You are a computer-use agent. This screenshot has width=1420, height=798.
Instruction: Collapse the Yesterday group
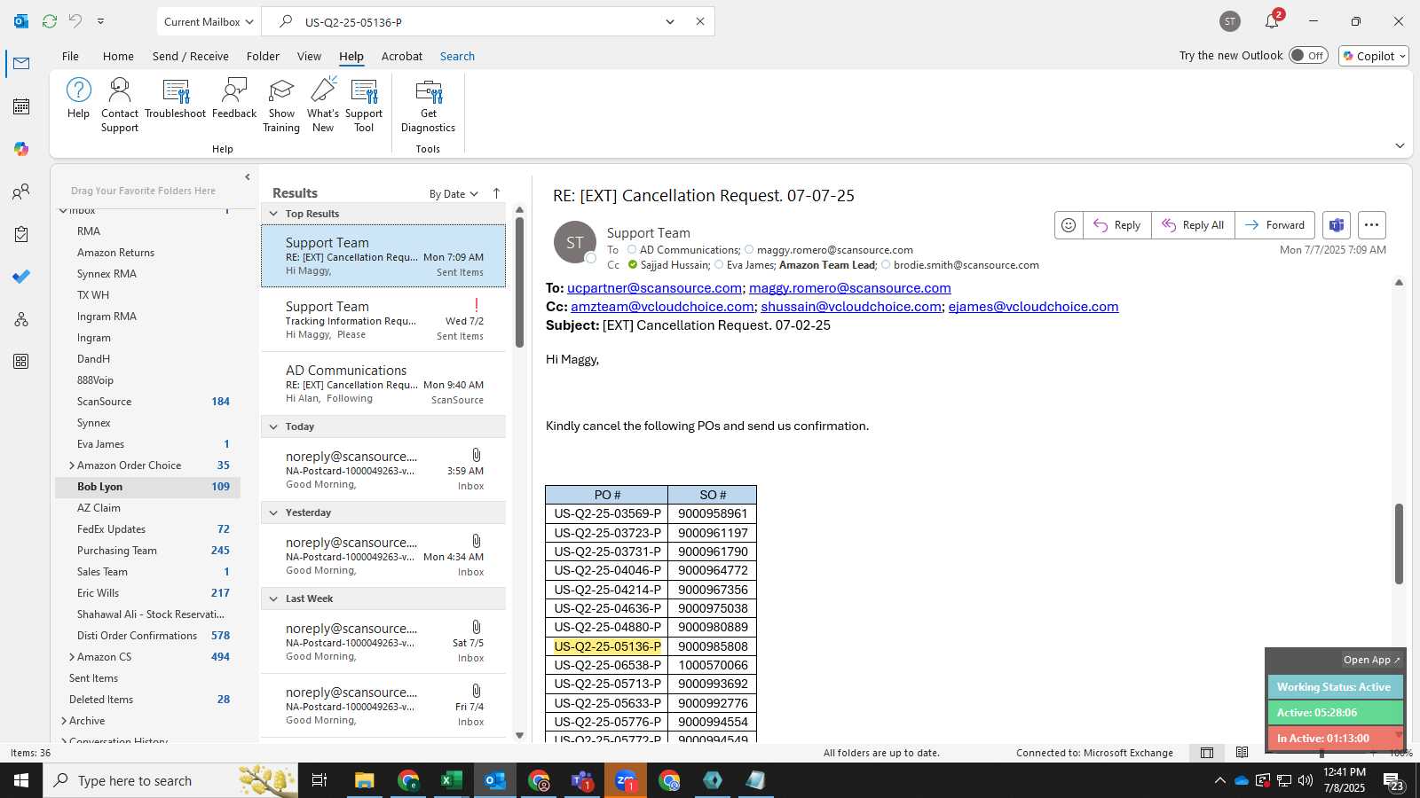(273, 512)
